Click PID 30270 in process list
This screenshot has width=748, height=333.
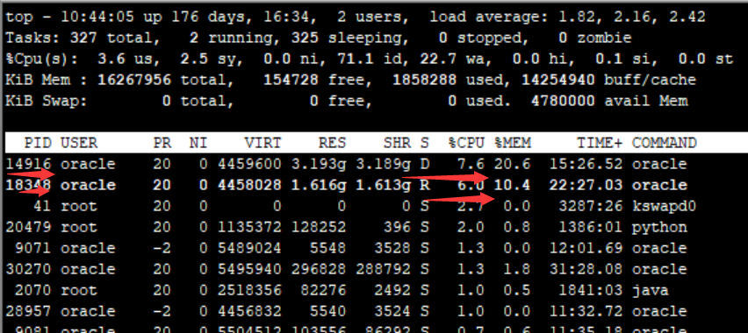[29, 269]
